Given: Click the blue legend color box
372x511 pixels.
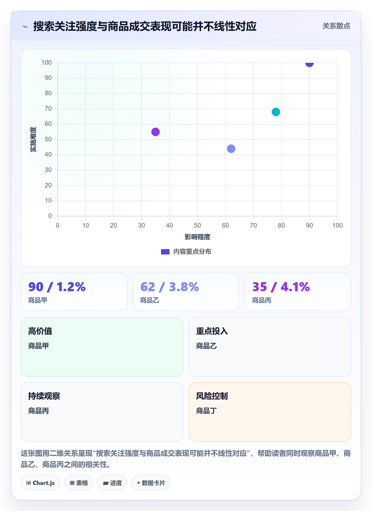Looking at the screenshot, I should point(165,252).
